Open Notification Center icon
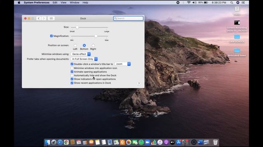This screenshot has width=263, height=147. tap(243, 2)
